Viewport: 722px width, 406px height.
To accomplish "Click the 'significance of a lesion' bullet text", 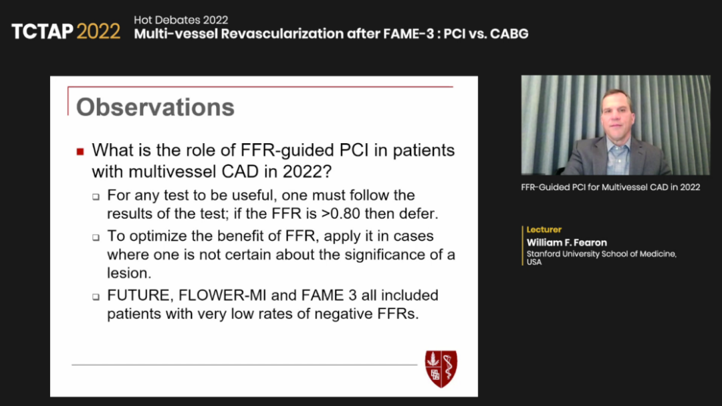I will [x=281, y=264].
